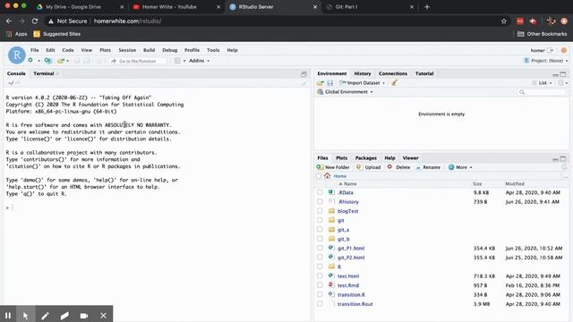Viewport: 573px width, 322px height.
Task: Toggle the select-all checkbox in Files pane
Action: pyautogui.click(x=319, y=175)
